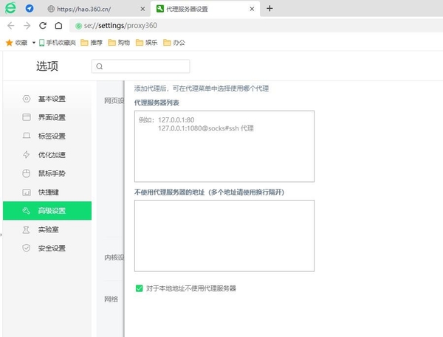Image resolution: width=443 pixels, height=337 pixels.
Task: Click the settings search box
Action: tap(140, 66)
